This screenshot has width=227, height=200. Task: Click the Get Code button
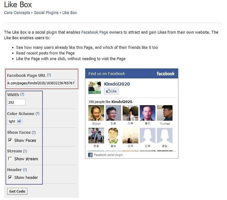(17, 191)
